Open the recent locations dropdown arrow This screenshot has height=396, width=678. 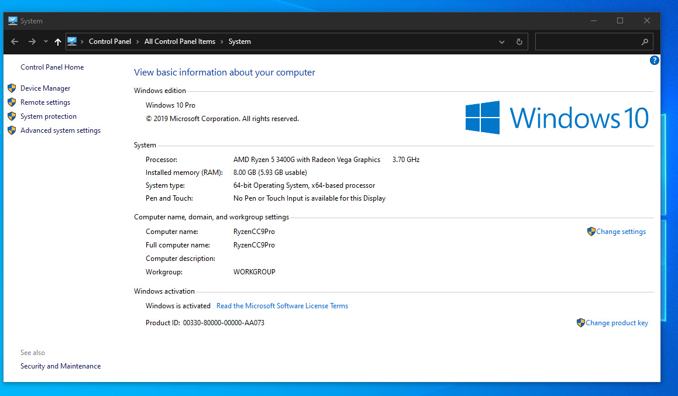click(x=46, y=42)
